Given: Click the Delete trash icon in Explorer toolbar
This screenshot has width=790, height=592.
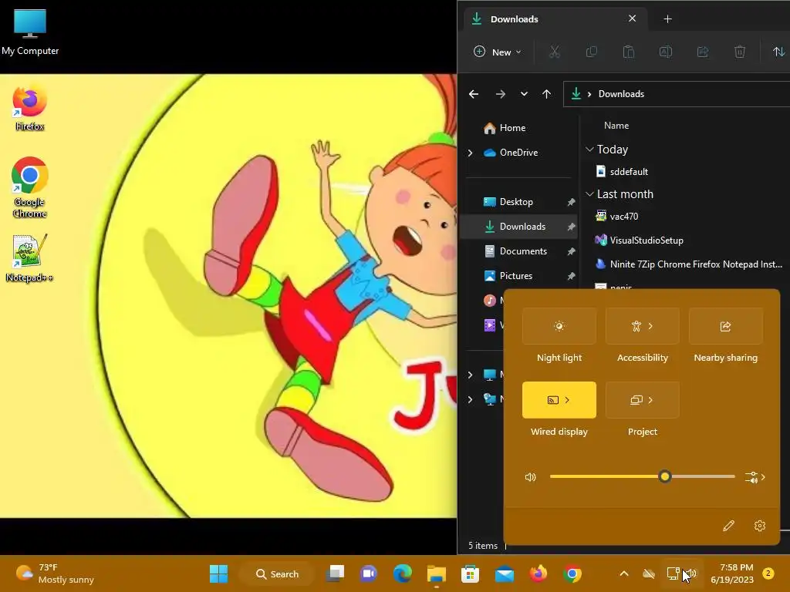Looking at the screenshot, I should 740,52.
